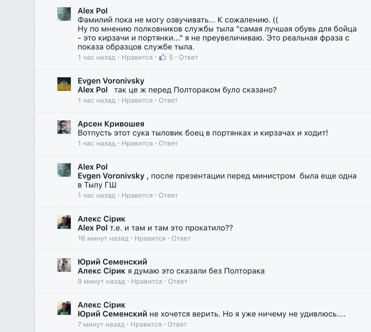Click Нравится under Evgen Voronivsky's comment
The image size is (371, 332).
[137, 100]
